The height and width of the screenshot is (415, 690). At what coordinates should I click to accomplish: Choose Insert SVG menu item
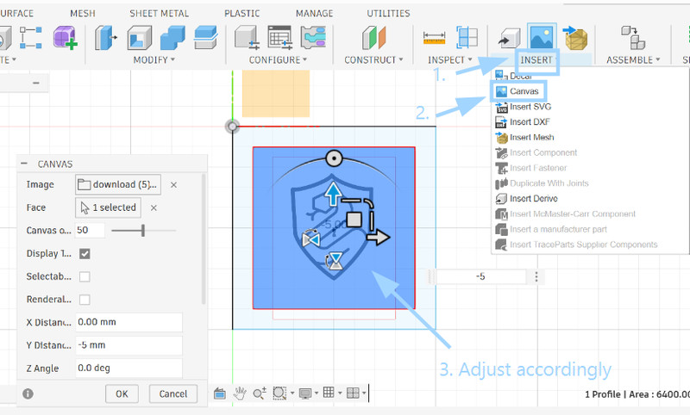tap(524, 107)
